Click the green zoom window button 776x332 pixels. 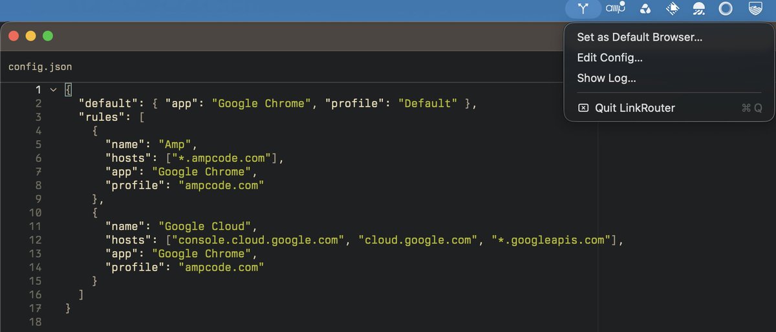coord(48,36)
